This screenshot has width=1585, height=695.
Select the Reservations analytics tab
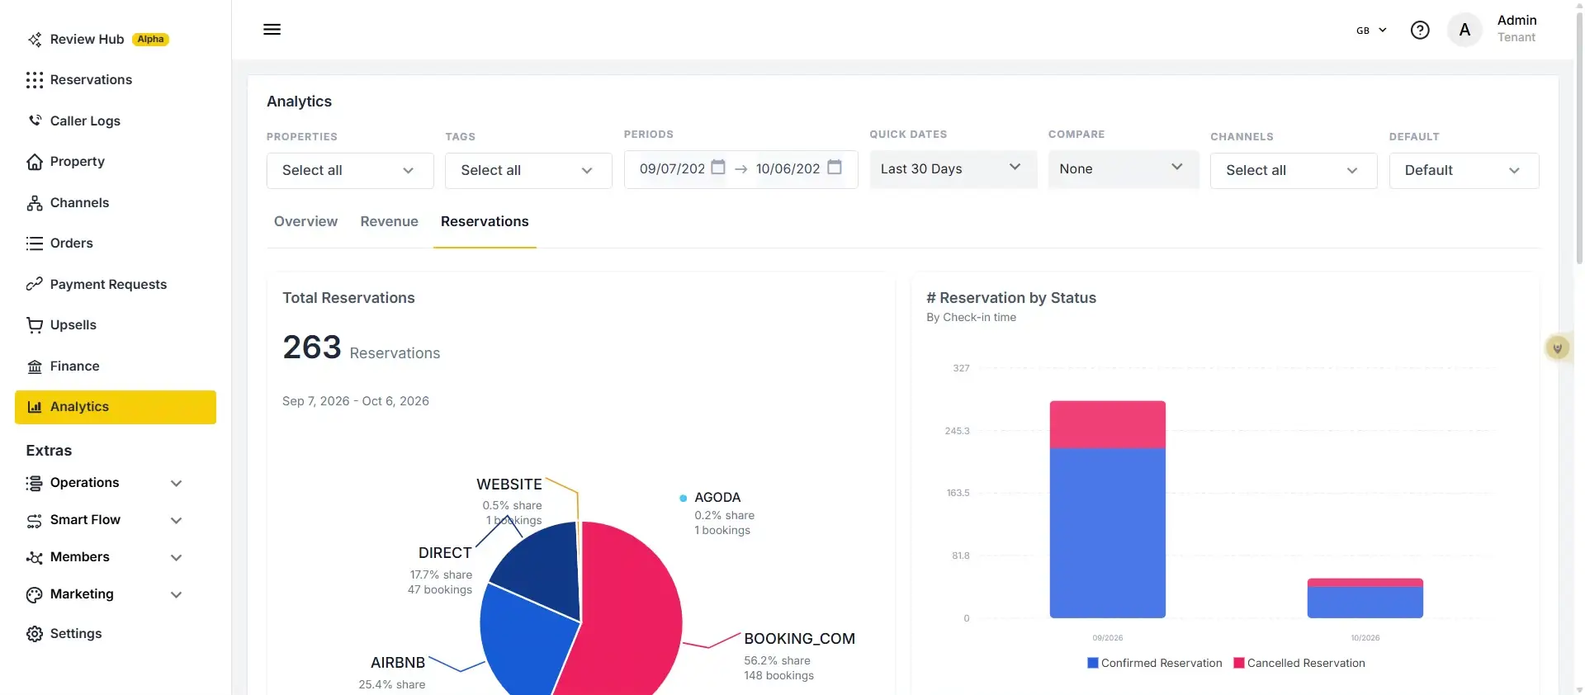pyautogui.click(x=485, y=221)
